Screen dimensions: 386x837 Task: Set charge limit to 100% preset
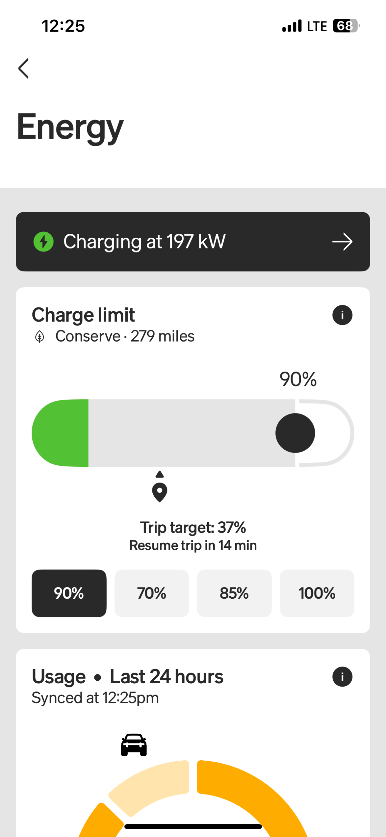(x=317, y=593)
